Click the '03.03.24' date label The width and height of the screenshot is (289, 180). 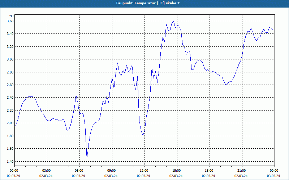(273, 176)
